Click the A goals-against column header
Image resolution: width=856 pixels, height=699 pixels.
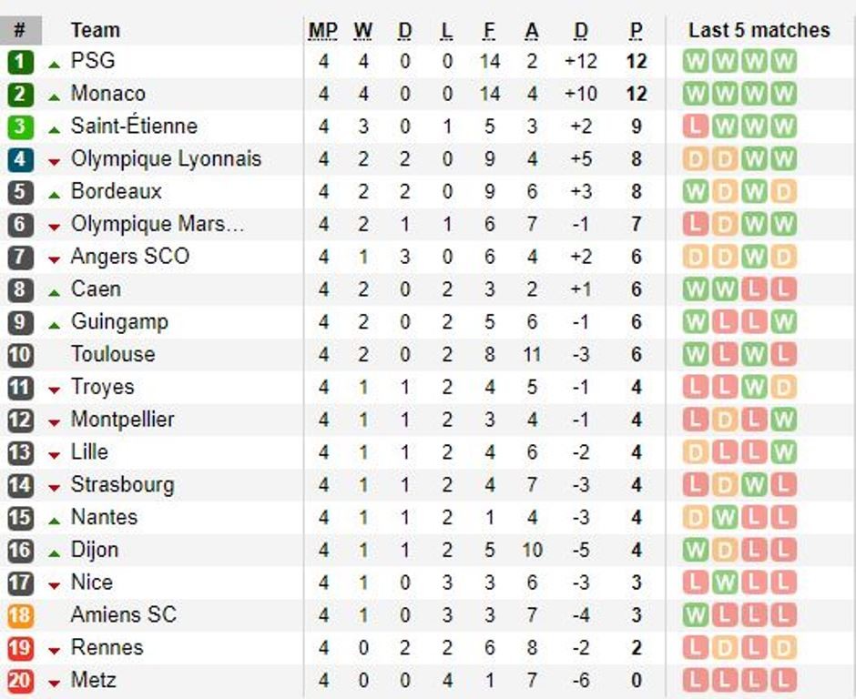(x=532, y=31)
